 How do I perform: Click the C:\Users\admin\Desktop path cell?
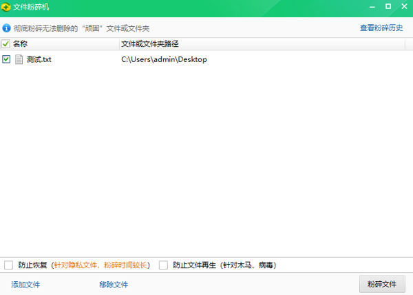(x=164, y=59)
